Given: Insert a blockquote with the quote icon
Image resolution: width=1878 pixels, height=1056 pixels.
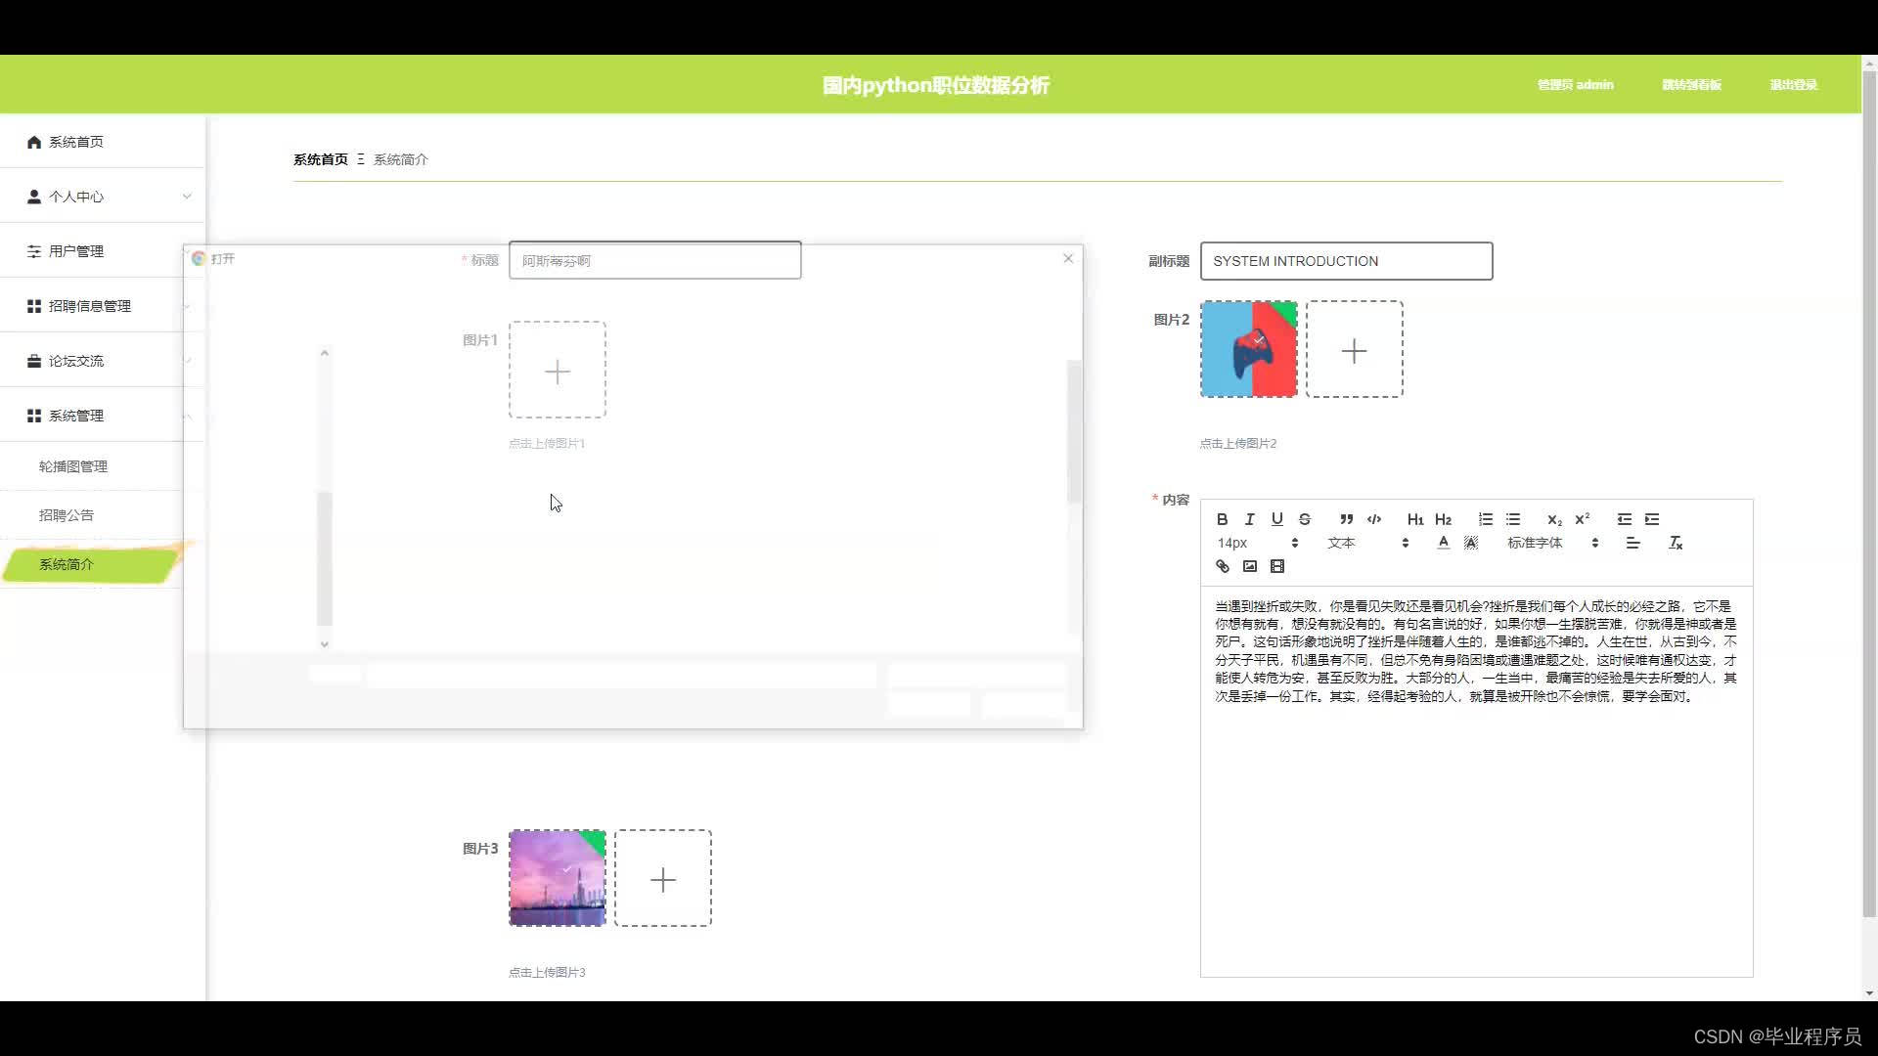Looking at the screenshot, I should pyautogui.click(x=1346, y=519).
